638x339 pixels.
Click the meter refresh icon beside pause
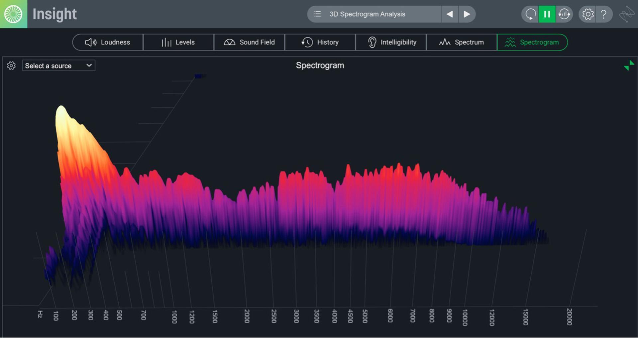564,14
